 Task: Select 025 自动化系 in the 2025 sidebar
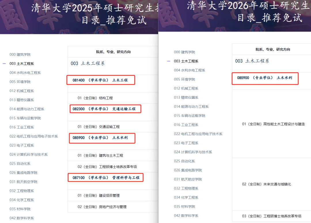click(20, 164)
